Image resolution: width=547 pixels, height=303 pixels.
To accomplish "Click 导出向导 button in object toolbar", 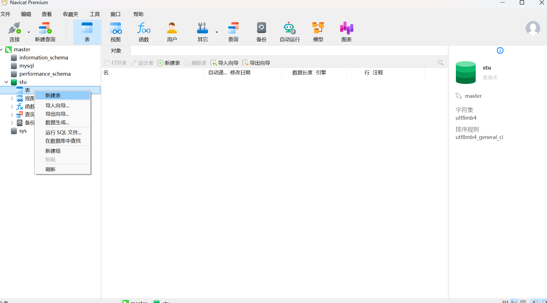I will (x=256, y=63).
